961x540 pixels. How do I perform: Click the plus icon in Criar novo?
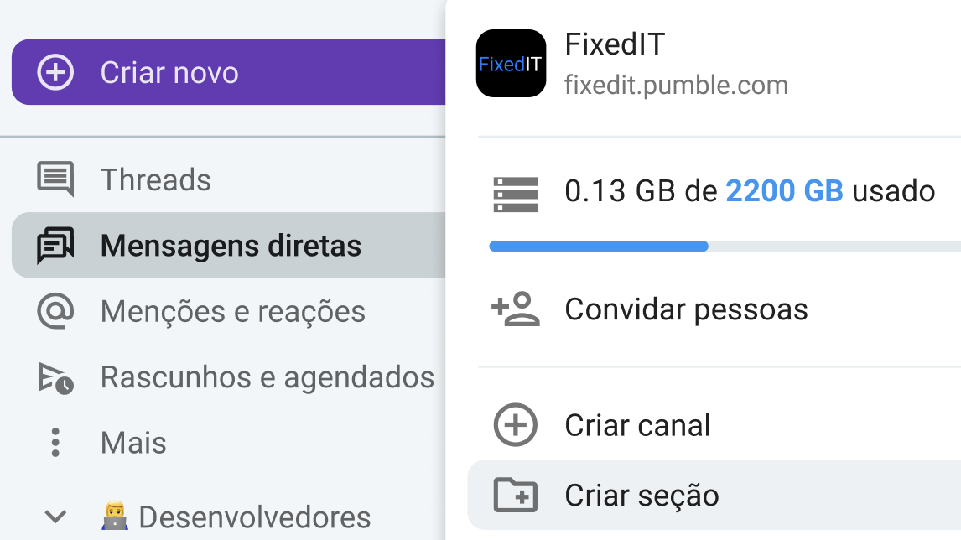pos(55,72)
